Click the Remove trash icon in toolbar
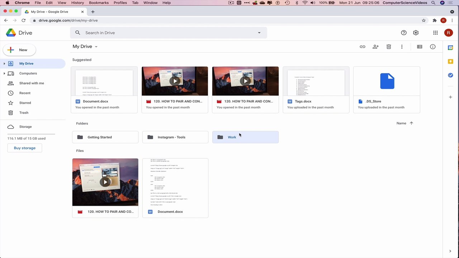The width and height of the screenshot is (459, 258). (x=389, y=47)
